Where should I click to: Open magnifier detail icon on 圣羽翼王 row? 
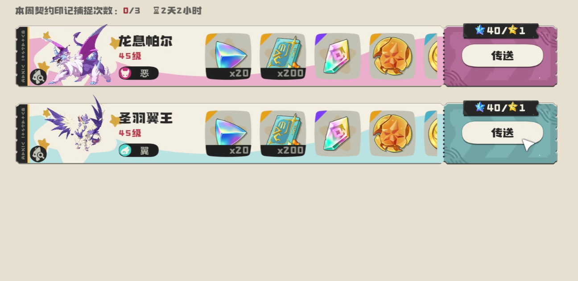click(x=38, y=154)
